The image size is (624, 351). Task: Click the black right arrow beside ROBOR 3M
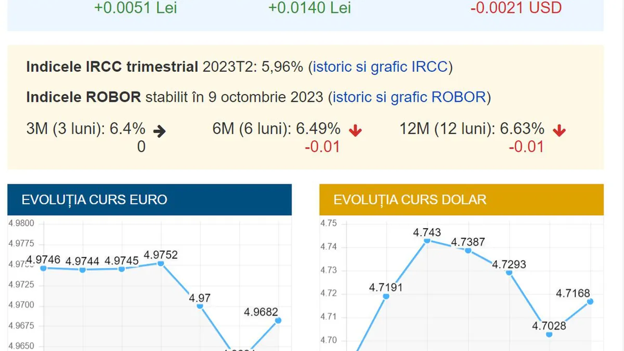tap(160, 132)
